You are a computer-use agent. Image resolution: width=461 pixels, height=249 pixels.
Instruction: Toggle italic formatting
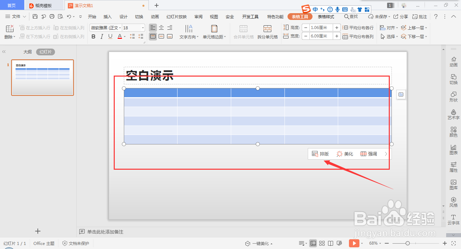click(102, 36)
